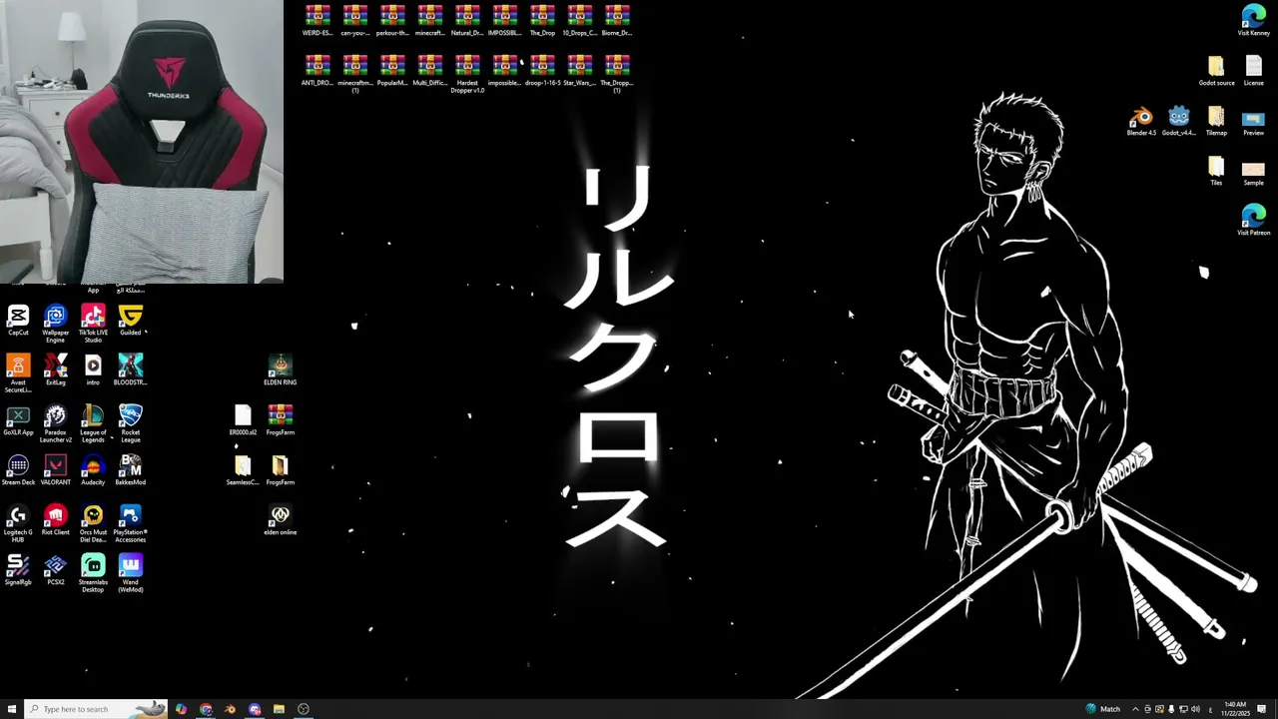Launch the BLOODSTRIKE shortcut
1278x719 pixels.
tap(130, 371)
